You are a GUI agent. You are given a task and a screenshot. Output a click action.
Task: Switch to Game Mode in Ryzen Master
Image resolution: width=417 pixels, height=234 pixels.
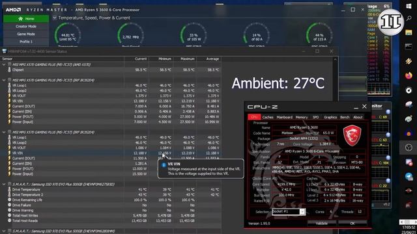26,34
